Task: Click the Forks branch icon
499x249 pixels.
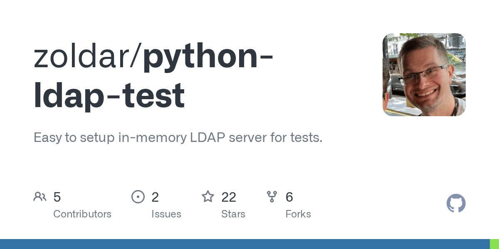Action: pos(272,197)
